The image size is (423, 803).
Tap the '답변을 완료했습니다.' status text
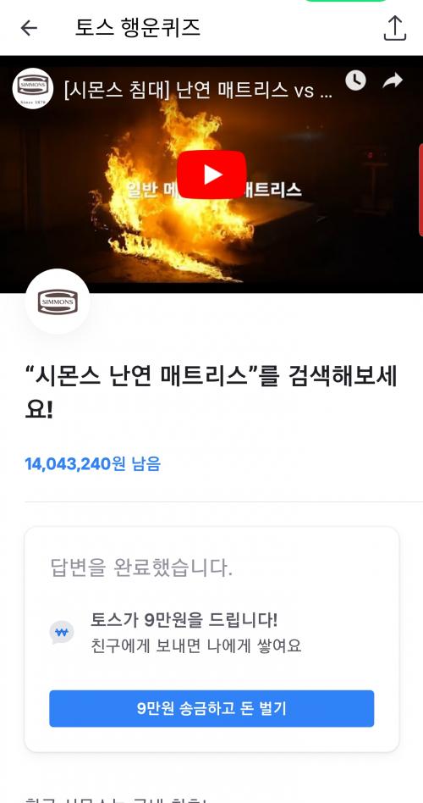(141, 568)
